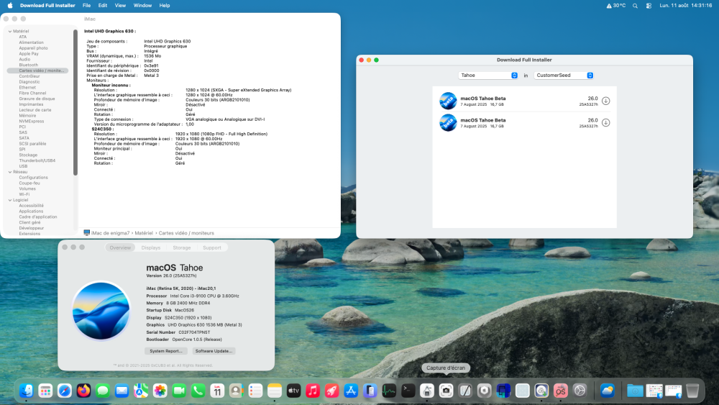This screenshot has height=405, width=719.
Task: Open Control Center in the menu bar
Action: click(649, 6)
